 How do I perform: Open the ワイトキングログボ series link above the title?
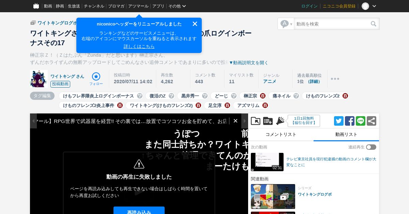coord(57,23)
